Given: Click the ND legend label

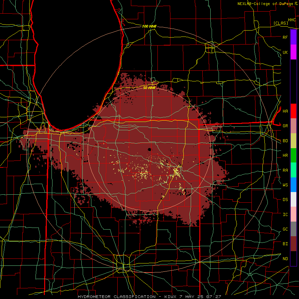Looking at the screenshot, I should [285, 259].
